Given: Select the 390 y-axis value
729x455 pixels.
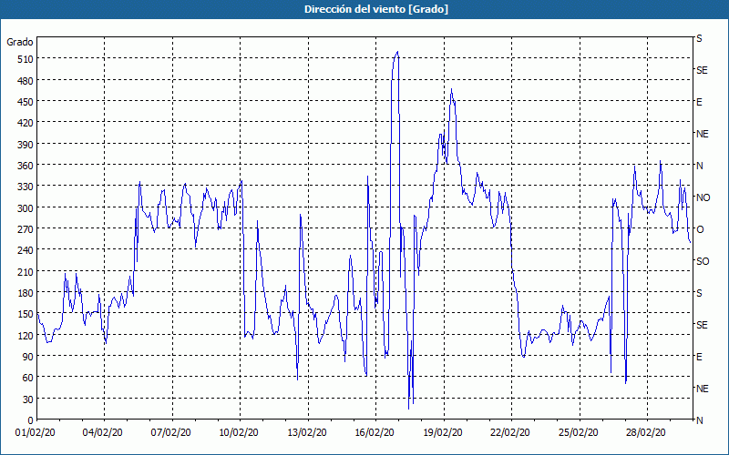Looking at the screenshot, I should coord(25,145).
